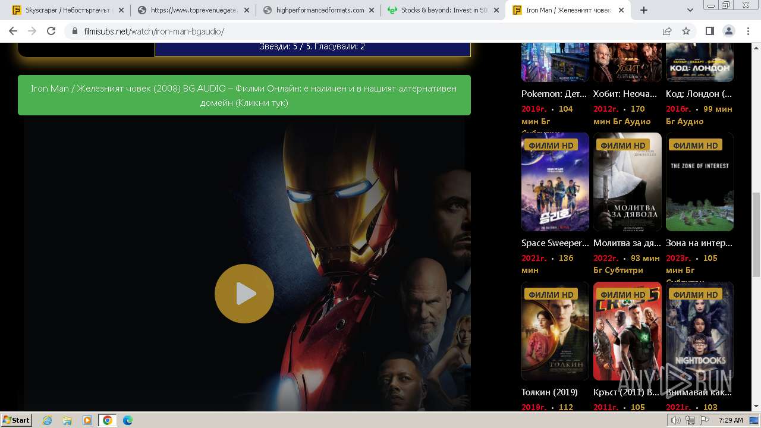Click the scrollbar down arrow
This screenshot has width=761, height=428.
756,407
